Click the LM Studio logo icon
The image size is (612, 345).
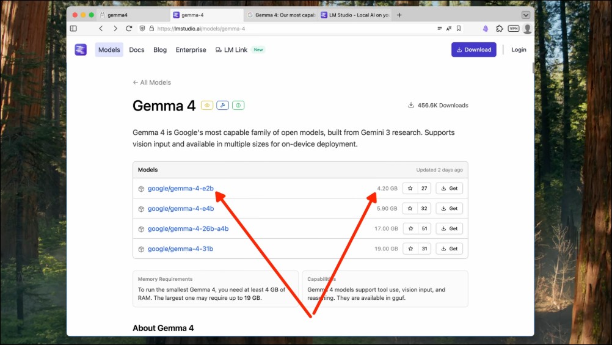(x=81, y=49)
